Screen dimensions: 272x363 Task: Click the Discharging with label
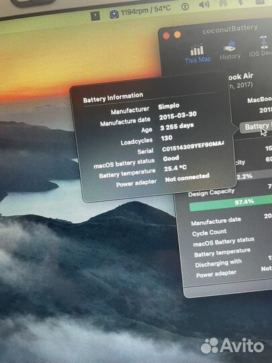coord(218,264)
